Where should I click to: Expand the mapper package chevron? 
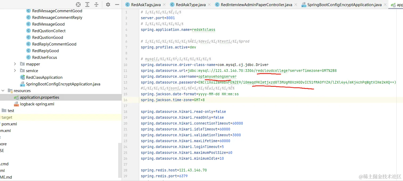click(15, 64)
